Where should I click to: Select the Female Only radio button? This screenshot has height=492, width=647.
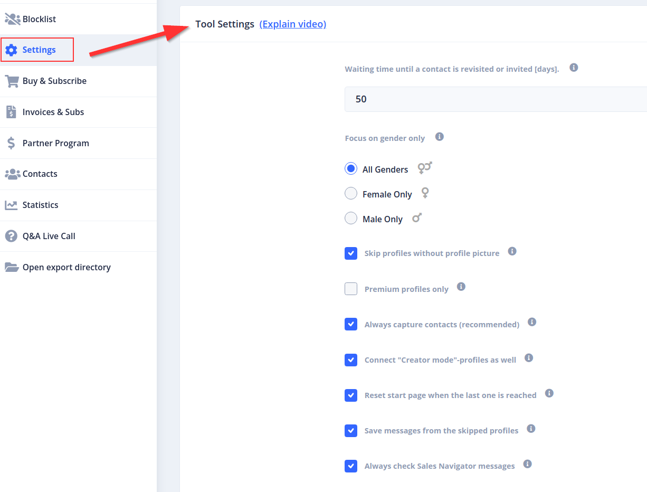pyautogui.click(x=351, y=194)
